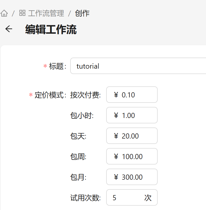Edit the 包月 price field 300.00
The image size is (206, 210).
click(x=132, y=177)
